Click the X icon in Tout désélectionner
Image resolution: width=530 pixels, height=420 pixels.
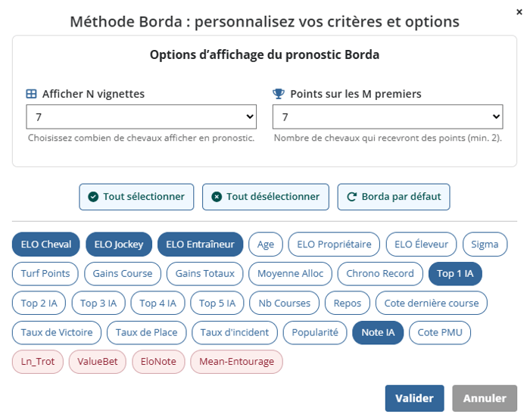tap(217, 197)
